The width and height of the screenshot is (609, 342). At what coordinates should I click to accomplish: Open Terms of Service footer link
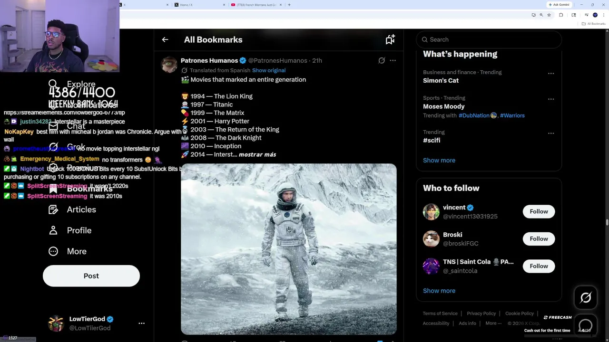pyautogui.click(x=440, y=313)
